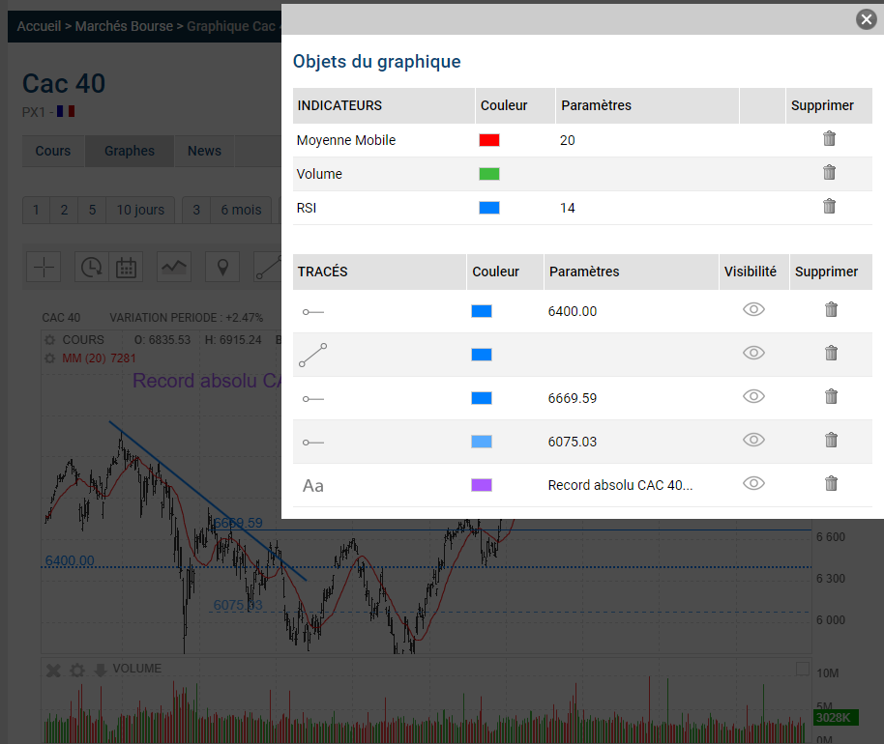Select the 5 day period
This screenshot has height=744, width=884.
point(92,210)
